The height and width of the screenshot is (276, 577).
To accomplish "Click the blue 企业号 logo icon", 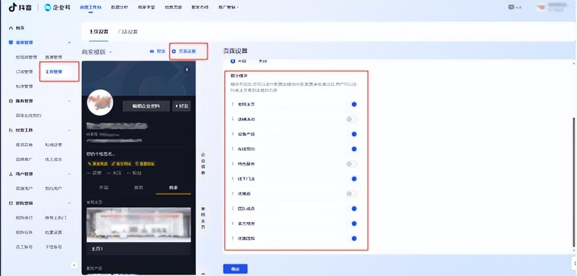I will point(47,7).
